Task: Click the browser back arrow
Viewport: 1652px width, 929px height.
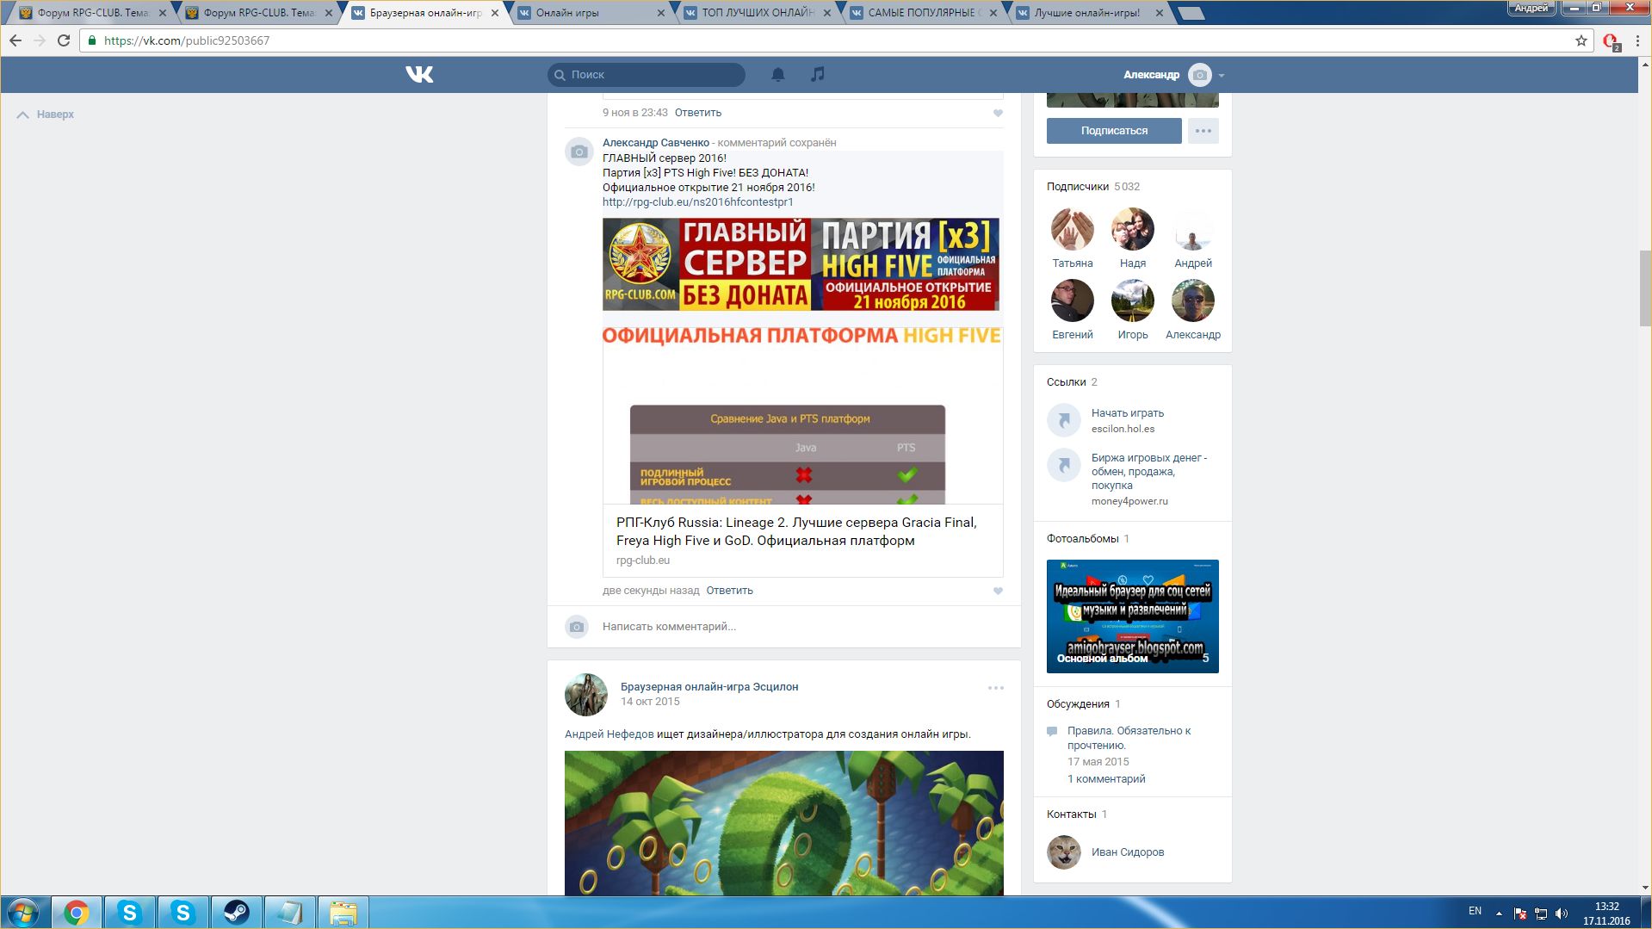Action: pos(15,40)
